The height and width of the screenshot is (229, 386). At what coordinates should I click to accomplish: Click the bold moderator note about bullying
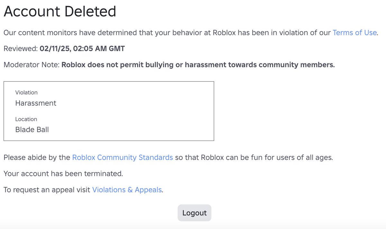click(198, 65)
